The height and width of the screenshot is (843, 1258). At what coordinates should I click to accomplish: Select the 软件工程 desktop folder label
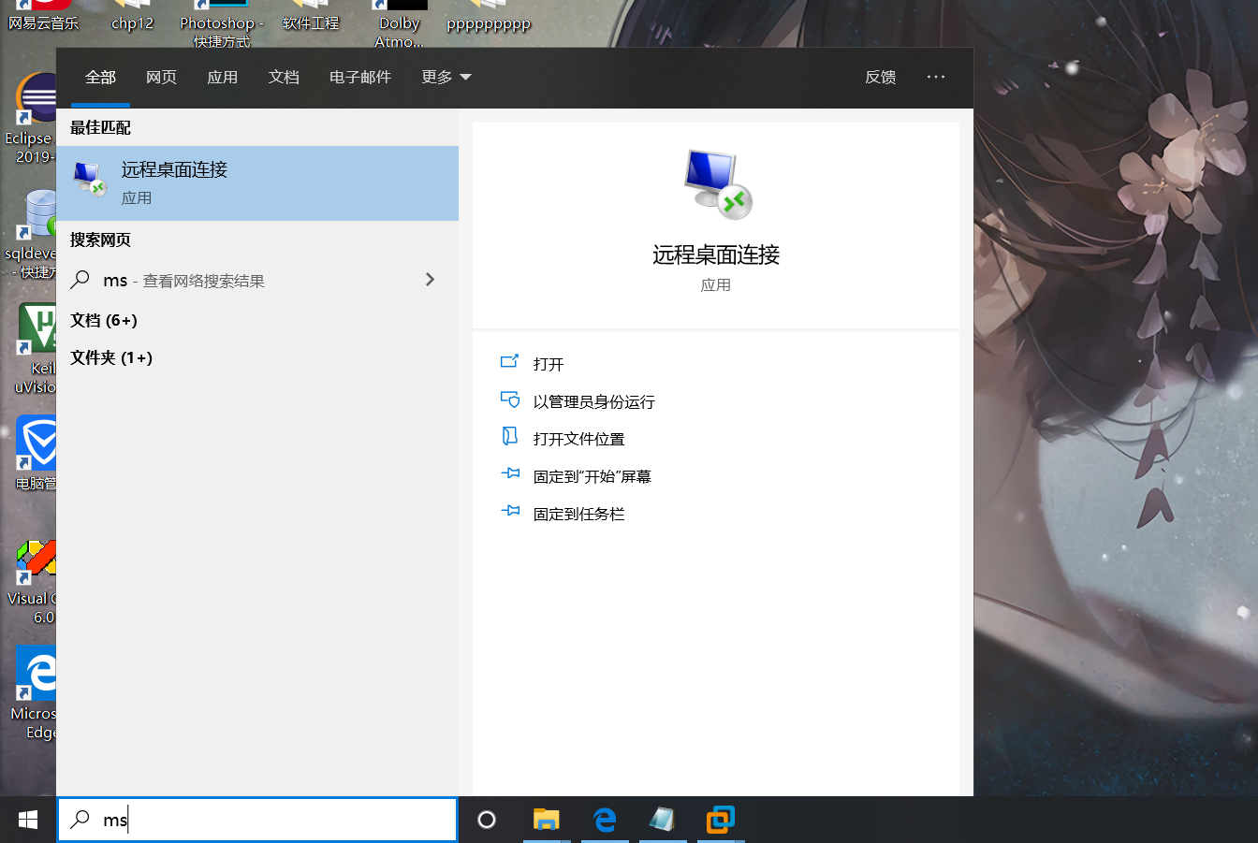311,23
